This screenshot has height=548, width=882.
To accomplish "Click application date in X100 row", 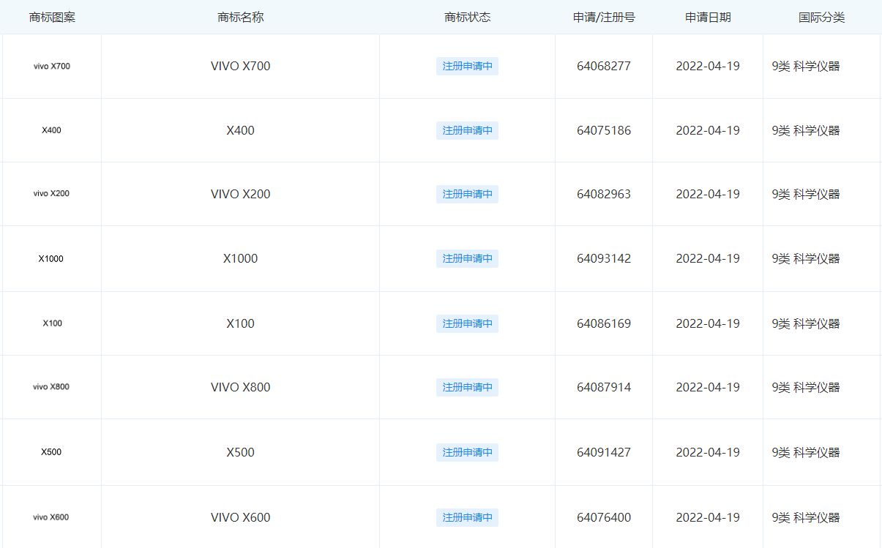I will coord(708,323).
